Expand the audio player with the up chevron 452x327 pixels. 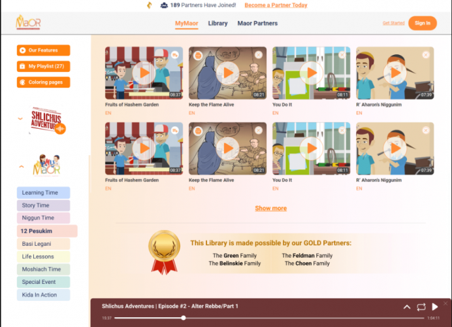pyautogui.click(x=407, y=307)
